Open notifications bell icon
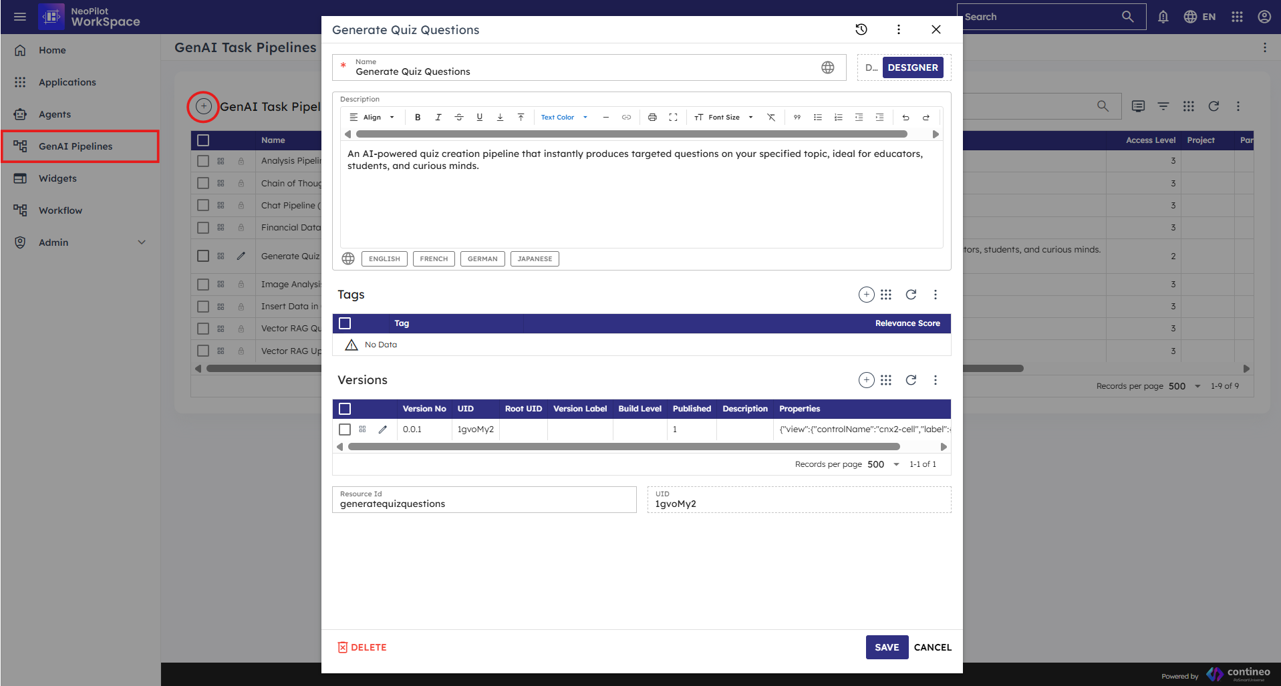 (x=1163, y=17)
